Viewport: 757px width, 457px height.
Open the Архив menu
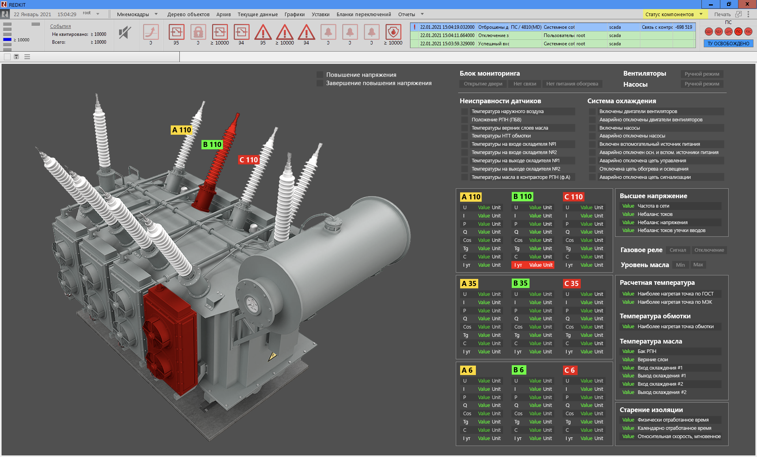(x=224, y=14)
